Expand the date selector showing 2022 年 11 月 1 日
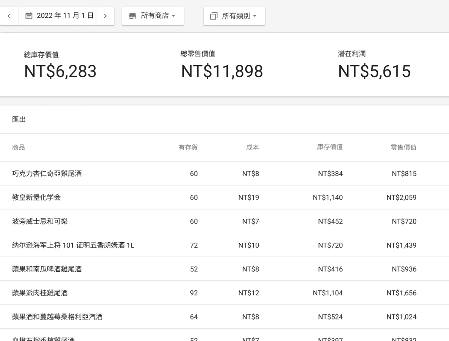Viewport: 449px width, 341px height. (x=57, y=16)
